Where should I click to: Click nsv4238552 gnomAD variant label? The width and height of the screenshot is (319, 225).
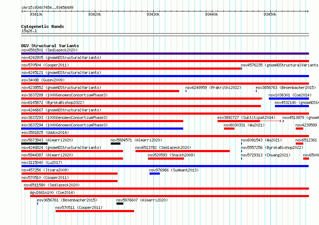click(61, 87)
